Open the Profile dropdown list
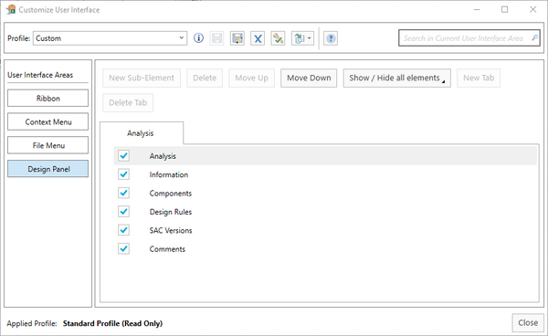 coord(182,37)
